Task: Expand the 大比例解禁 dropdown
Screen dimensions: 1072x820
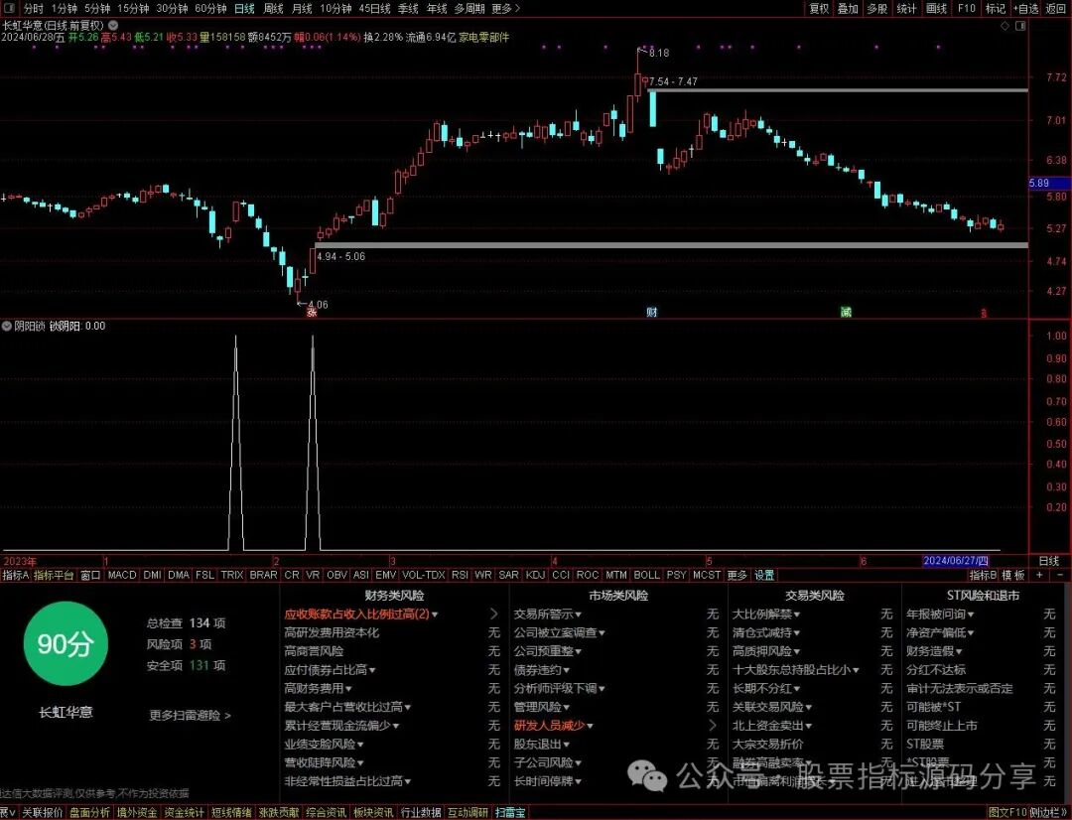Action: click(766, 615)
